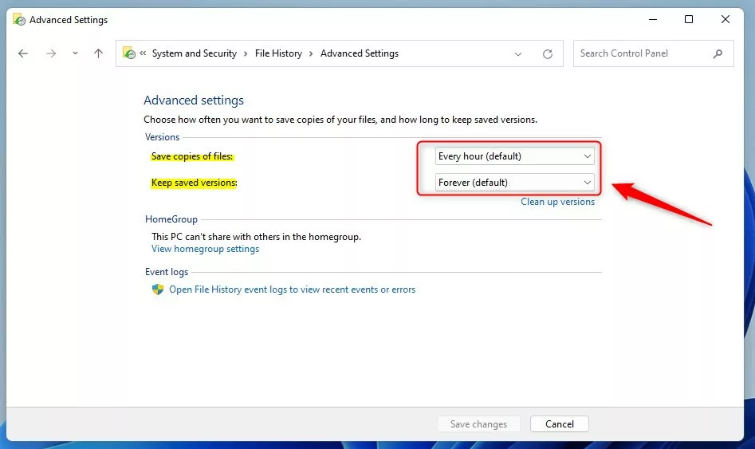Click the 'Versions' section label

[163, 137]
